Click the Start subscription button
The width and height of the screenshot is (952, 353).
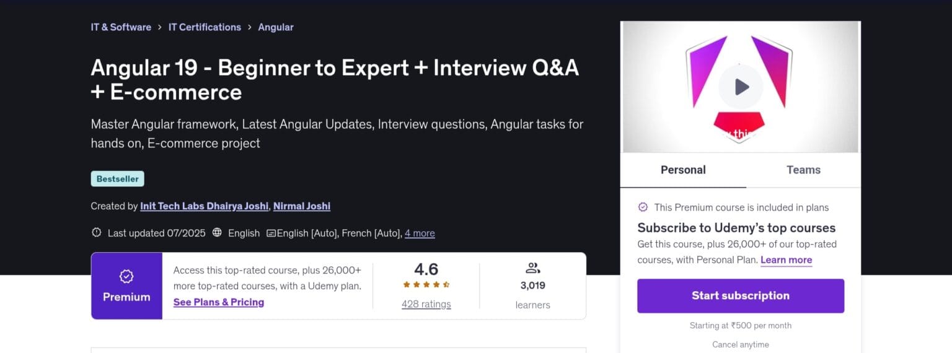(x=741, y=296)
